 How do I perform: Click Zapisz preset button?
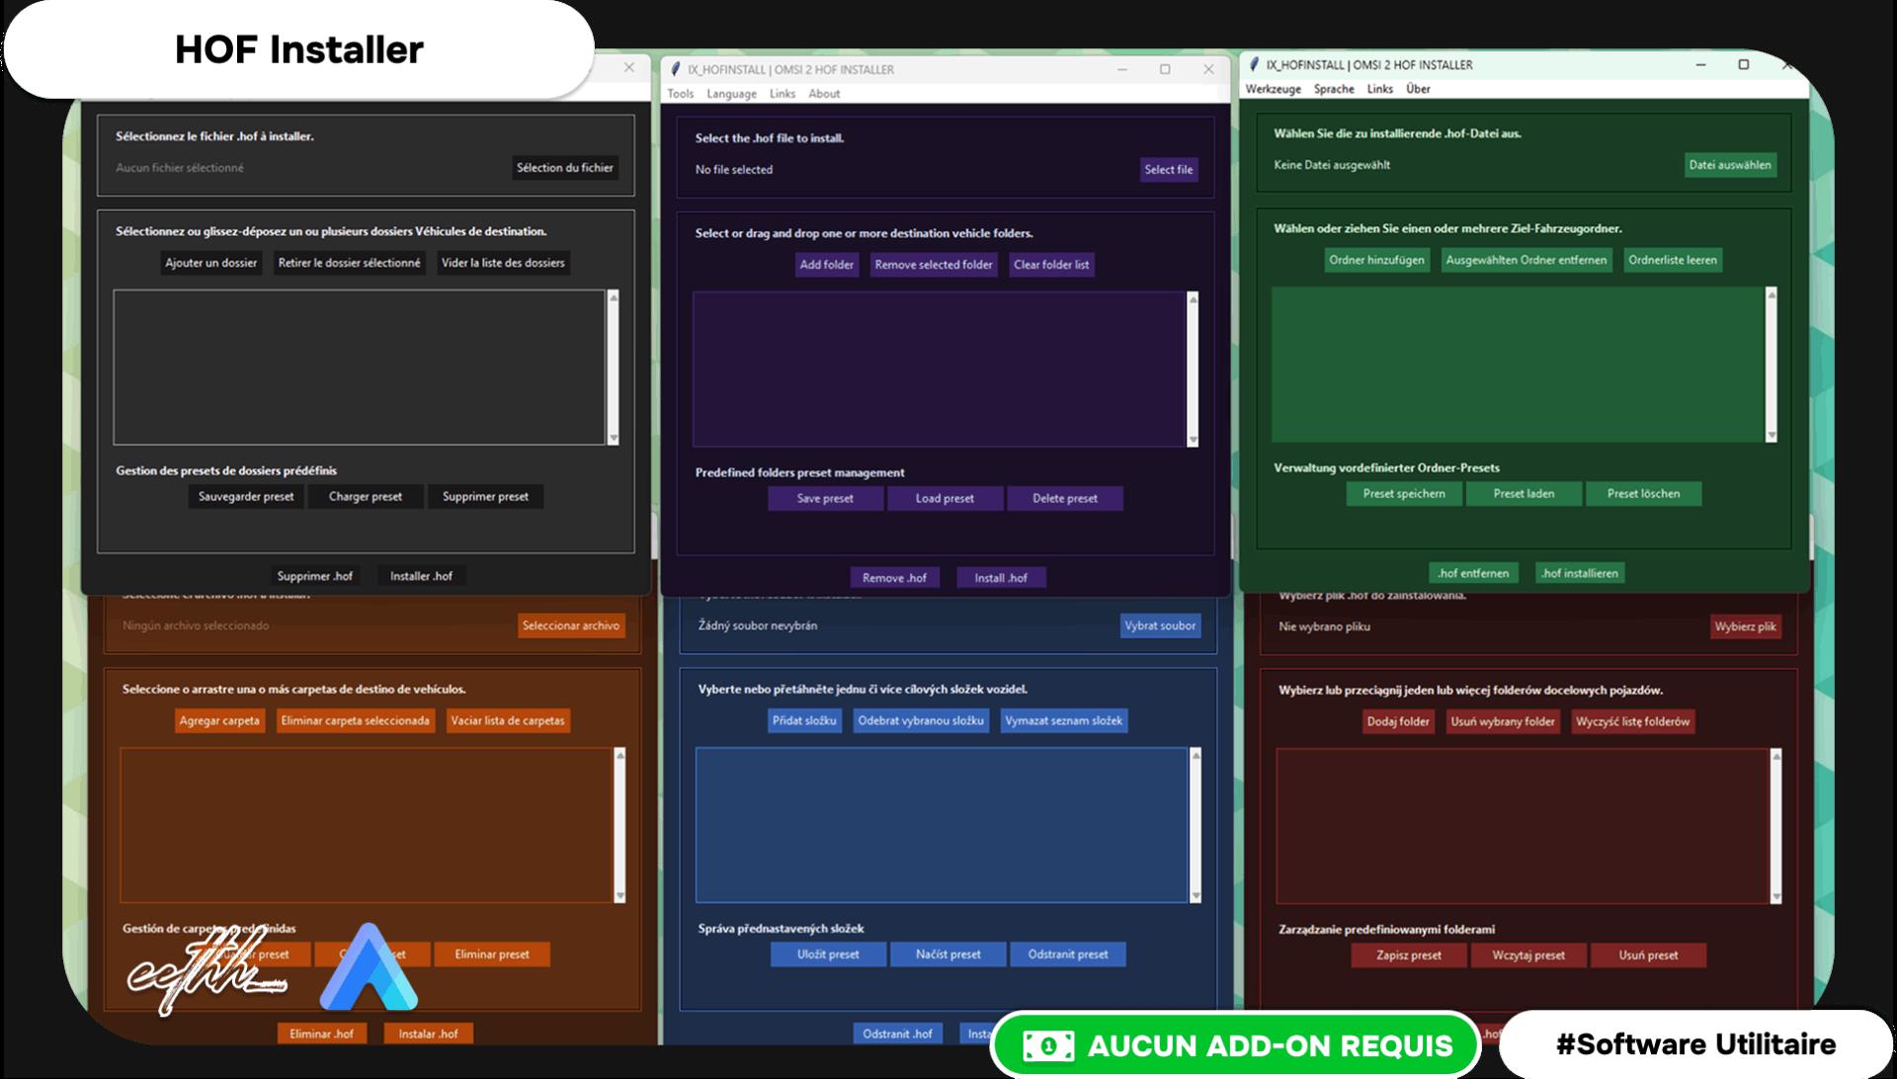pos(1409,955)
